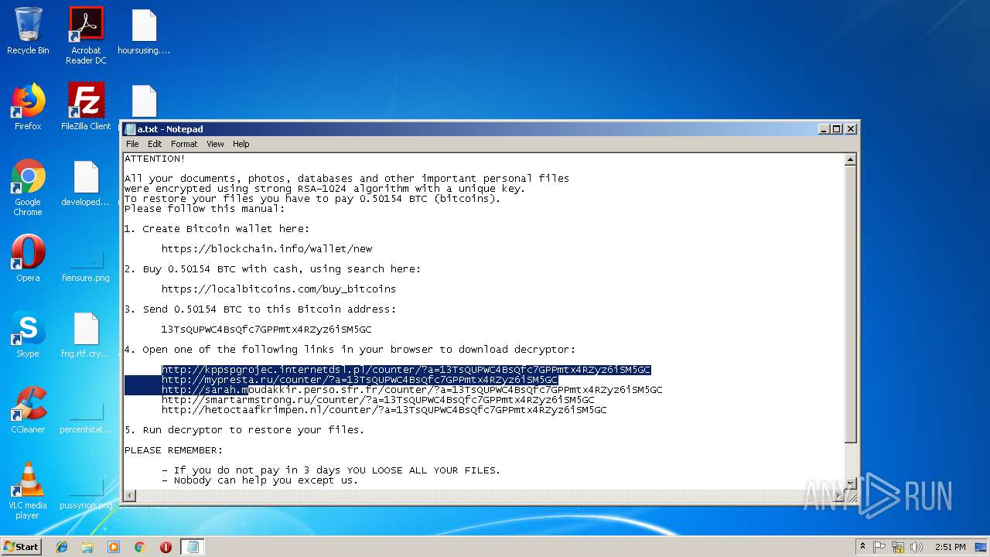This screenshot has width=990, height=557.
Task: Minimize the Notepad window
Action: point(824,129)
